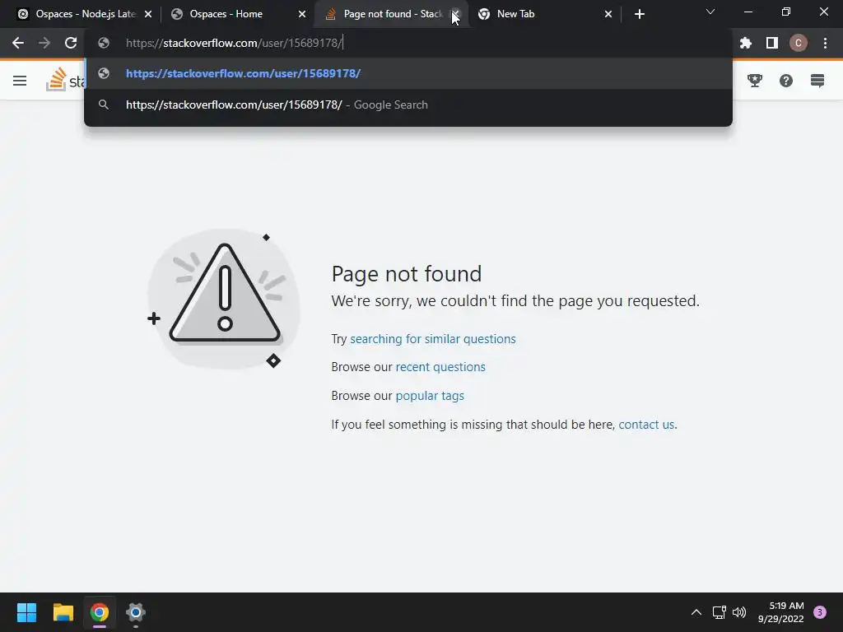
Task: Open Settings gear in taskbar
Action: point(136,612)
